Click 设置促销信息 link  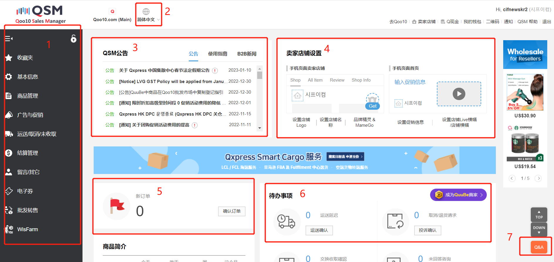coord(410,122)
